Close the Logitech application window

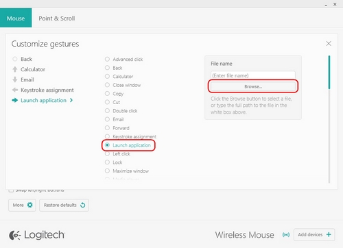click(335, 4)
